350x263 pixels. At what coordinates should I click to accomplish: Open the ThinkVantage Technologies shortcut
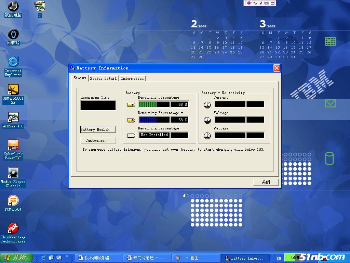pos(13,228)
